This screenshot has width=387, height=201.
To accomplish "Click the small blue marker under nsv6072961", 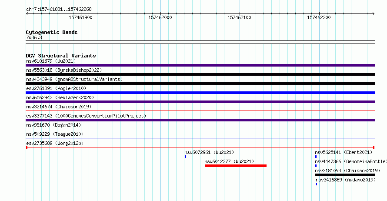I will coord(185,157).
